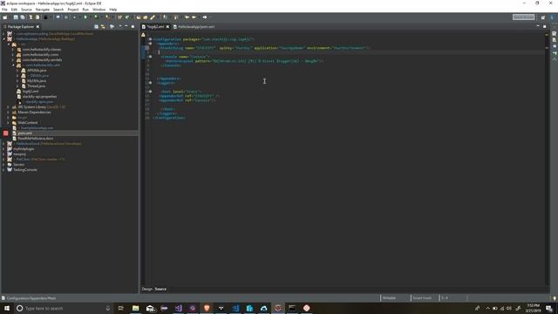Open the Run menu

click(85, 10)
